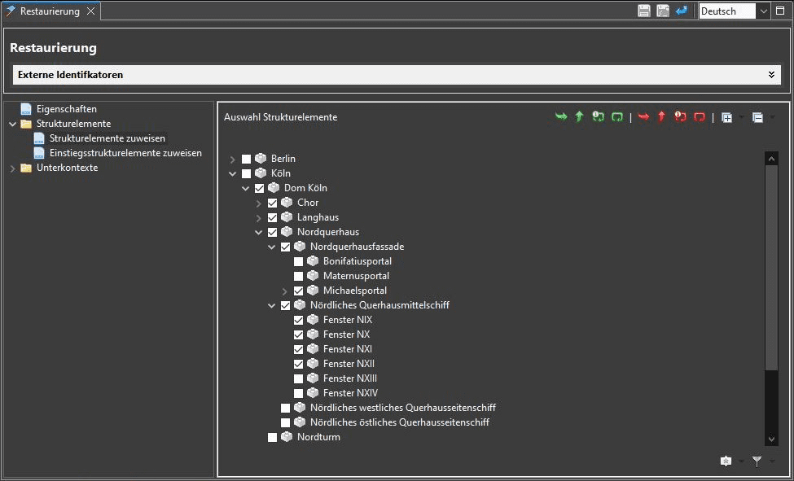Click the green loop icon without badge
The width and height of the screenshot is (794, 481).
coord(616,117)
